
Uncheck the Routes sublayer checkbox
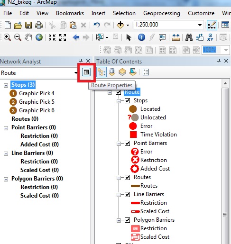click(128, 177)
